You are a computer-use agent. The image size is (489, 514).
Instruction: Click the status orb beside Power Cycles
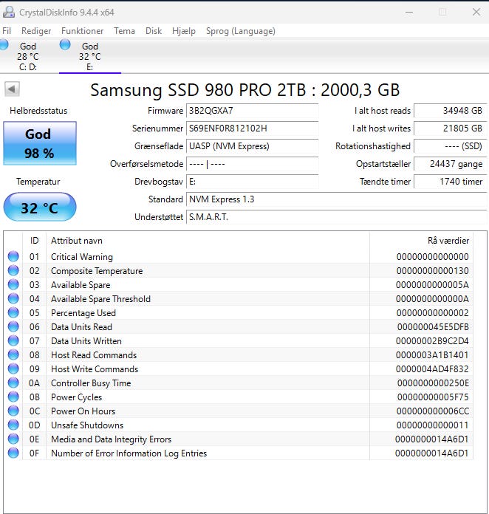pos(13,397)
